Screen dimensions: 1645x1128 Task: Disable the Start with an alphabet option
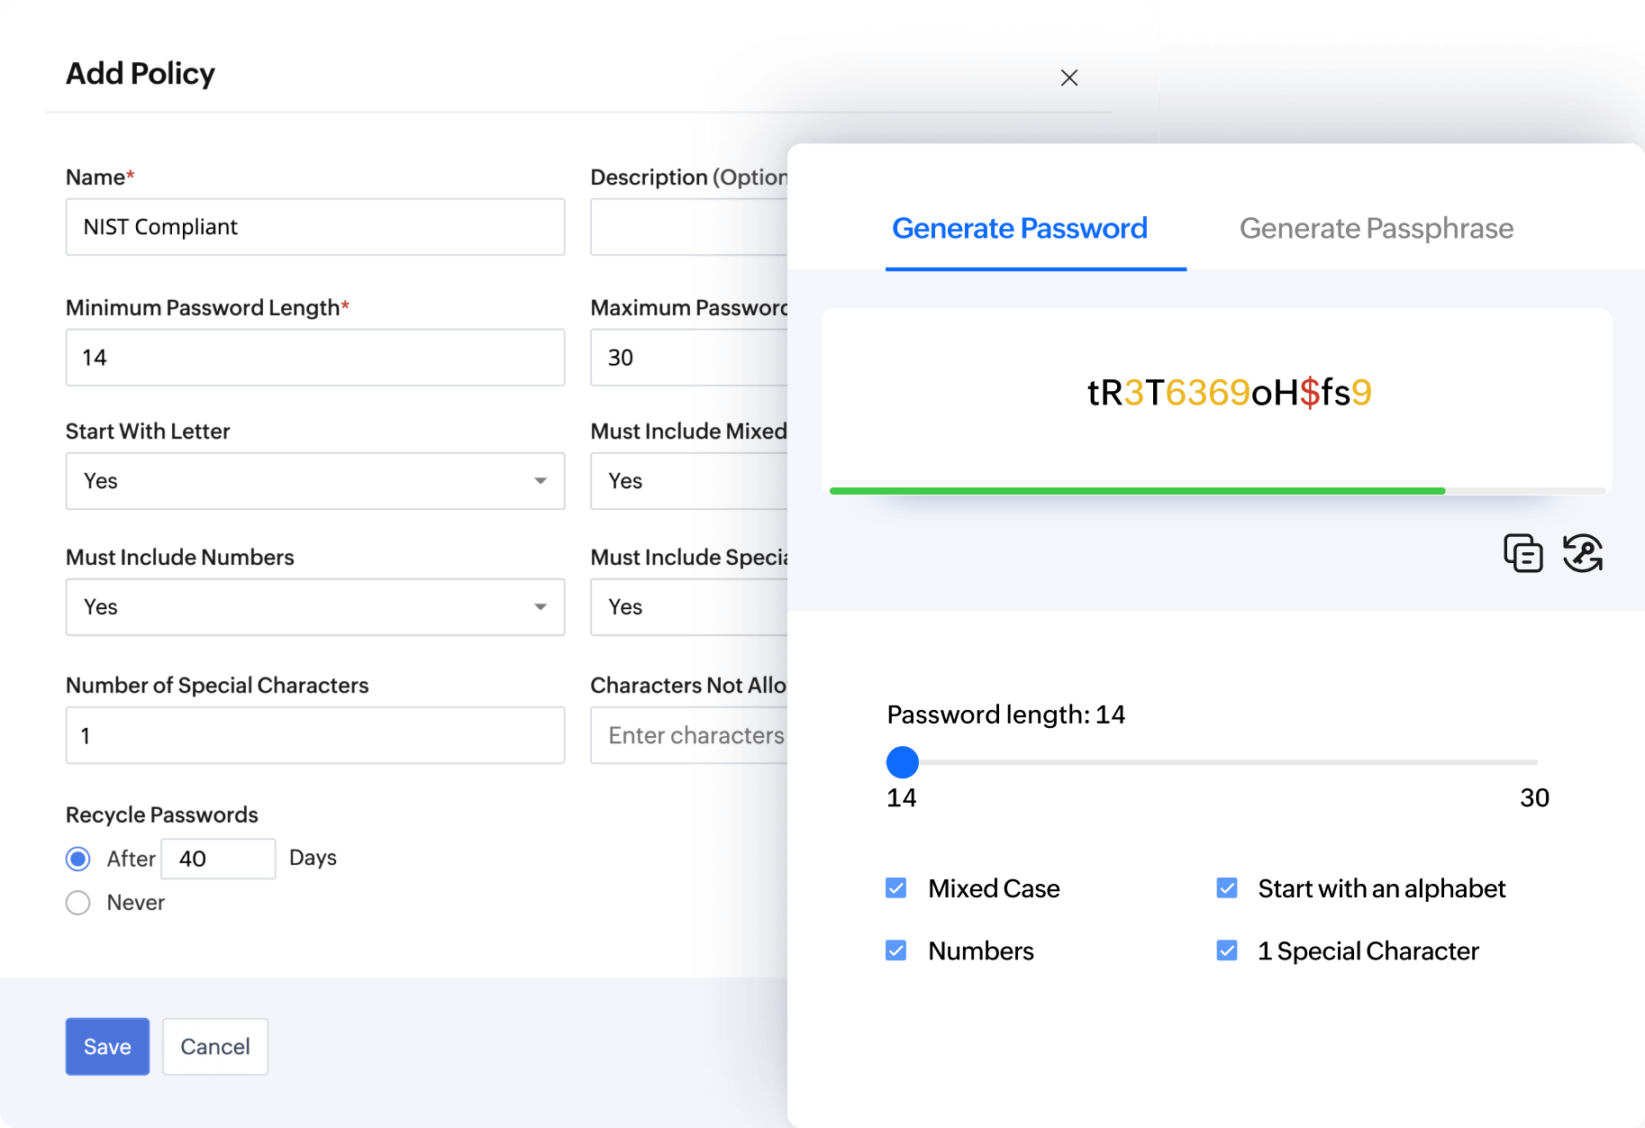[x=1226, y=887]
